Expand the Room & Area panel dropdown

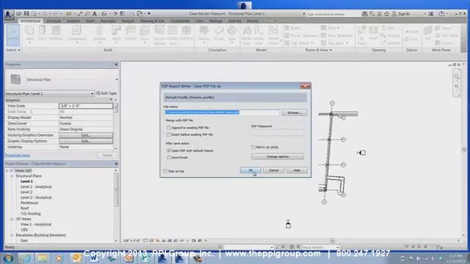pyautogui.click(x=318, y=50)
